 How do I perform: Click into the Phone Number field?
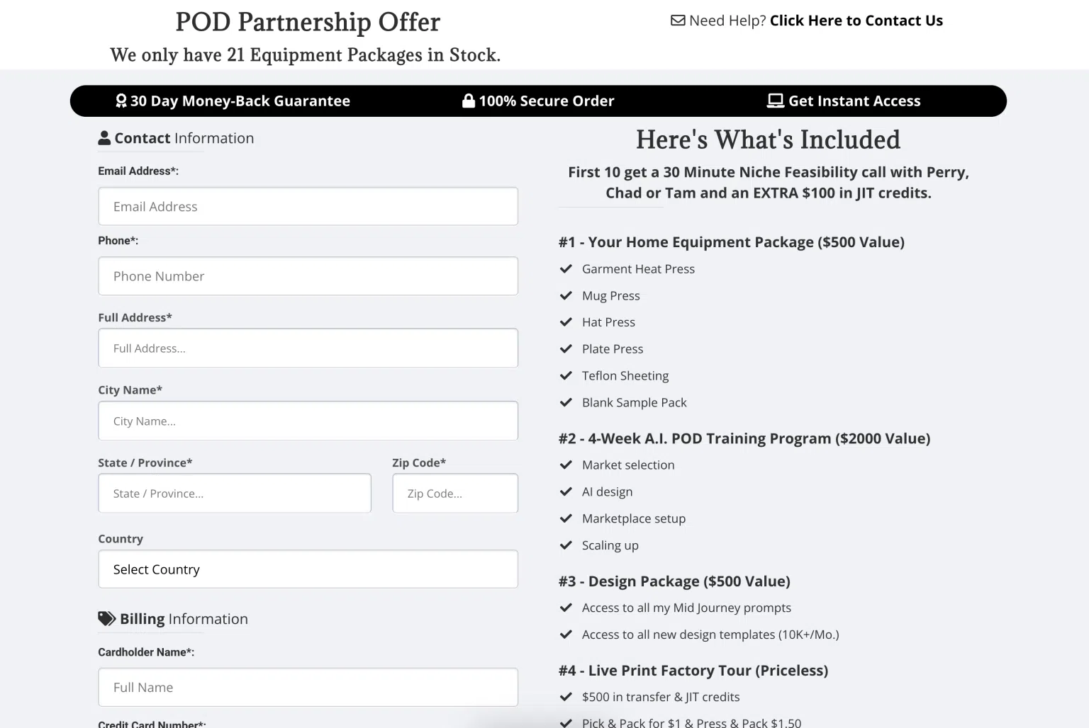point(308,276)
